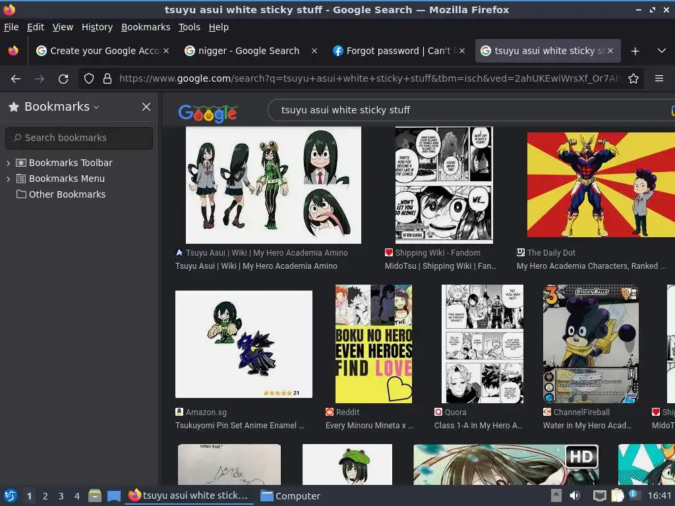
Task: Open the taskbar start menu icon
Action: [x=11, y=496]
